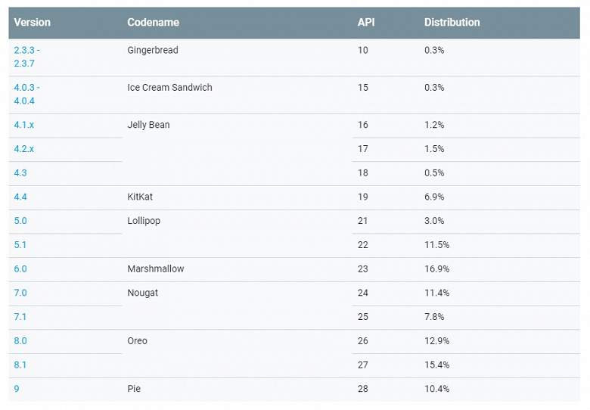590x410 pixels.
Task: Click the API column header
Action: (366, 23)
